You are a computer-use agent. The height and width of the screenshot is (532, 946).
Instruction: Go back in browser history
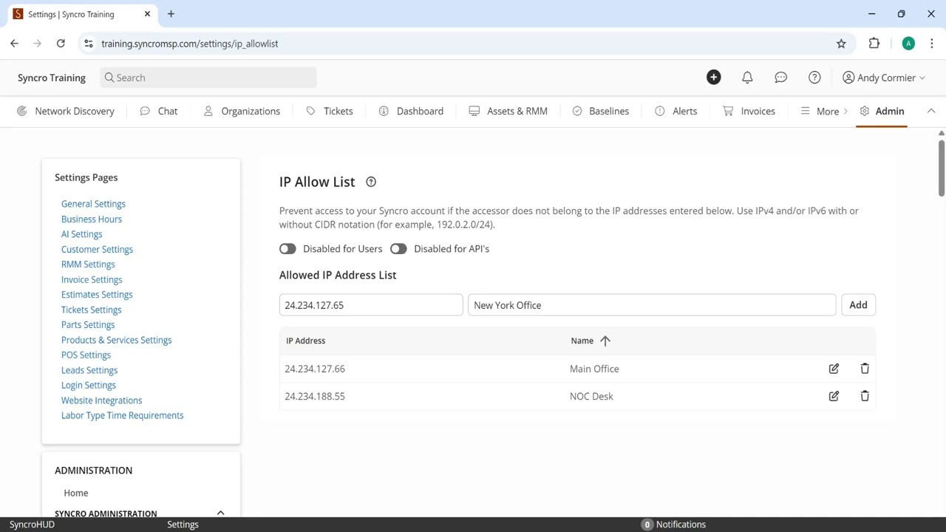(x=14, y=44)
